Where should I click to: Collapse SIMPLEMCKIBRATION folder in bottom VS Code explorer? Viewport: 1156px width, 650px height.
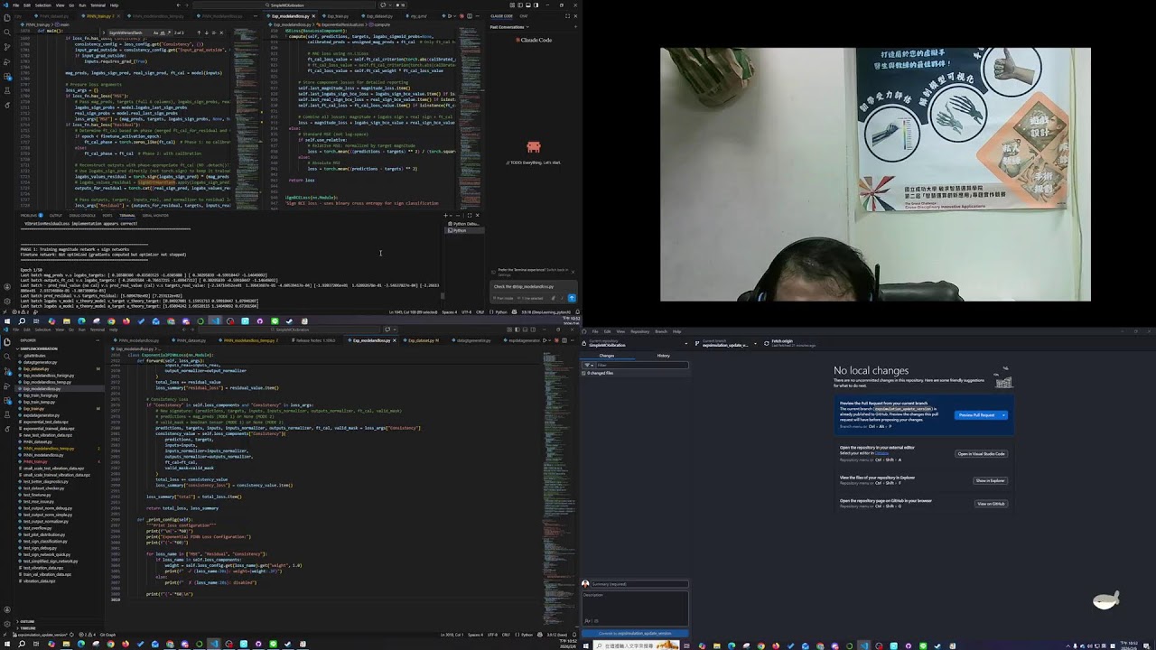39,348
